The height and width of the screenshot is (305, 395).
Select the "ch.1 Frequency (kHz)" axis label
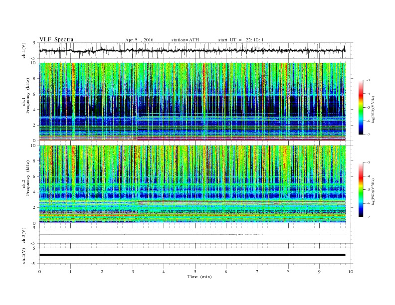(26, 102)
